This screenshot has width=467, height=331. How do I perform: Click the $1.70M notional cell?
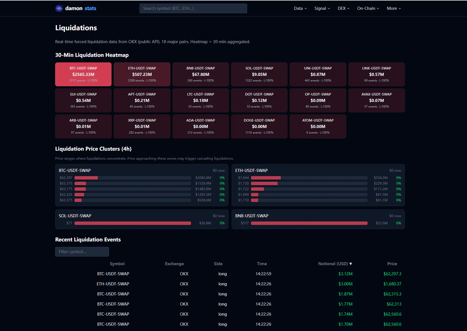coord(345,324)
